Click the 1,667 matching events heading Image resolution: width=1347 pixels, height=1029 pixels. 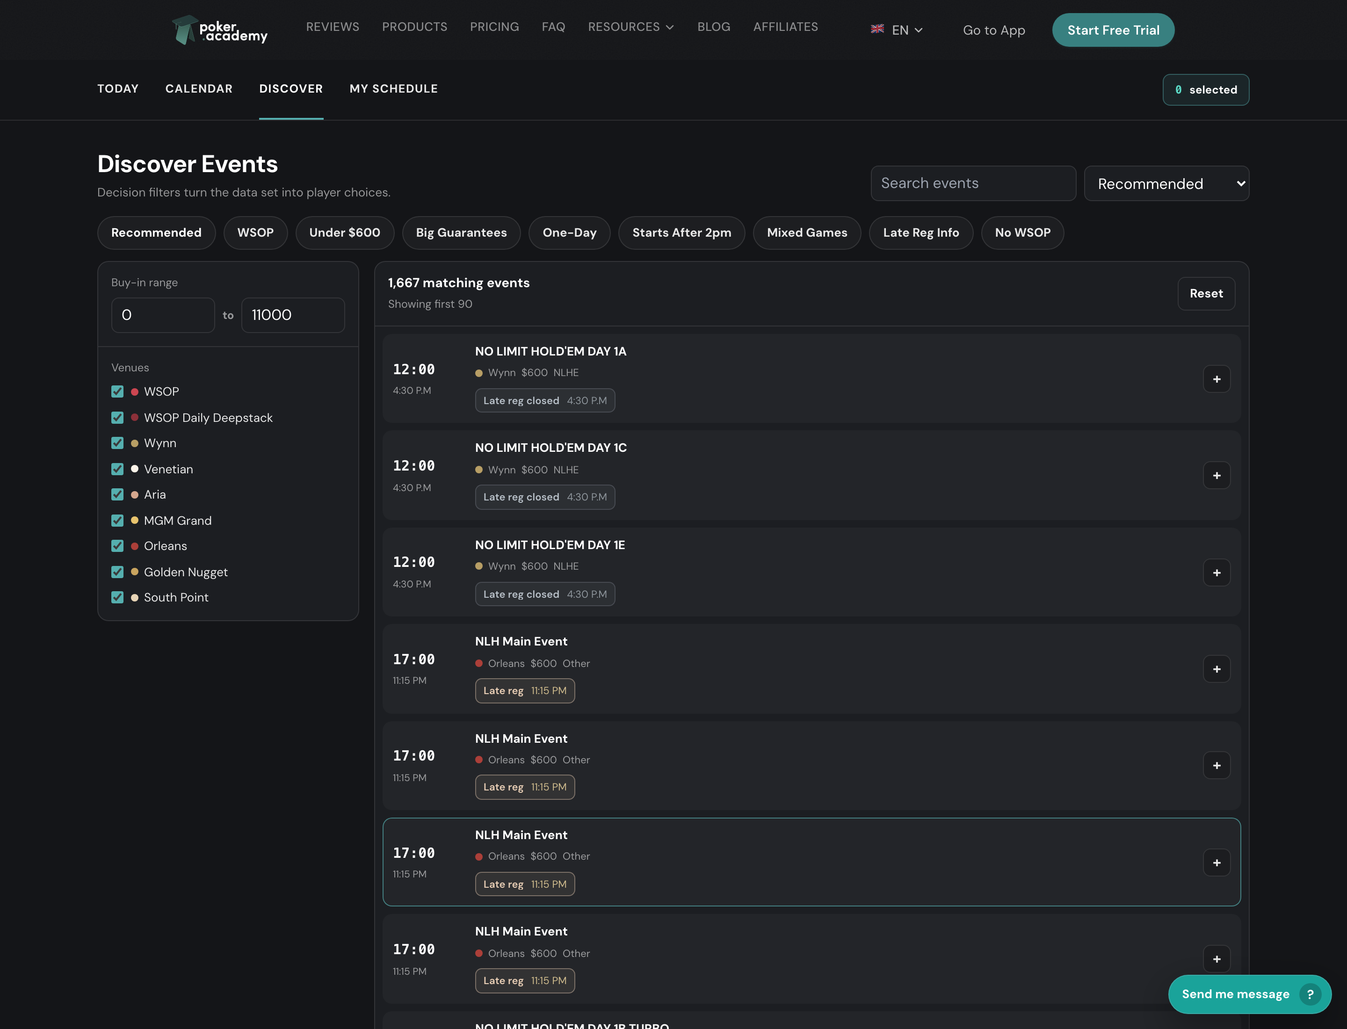459,283
